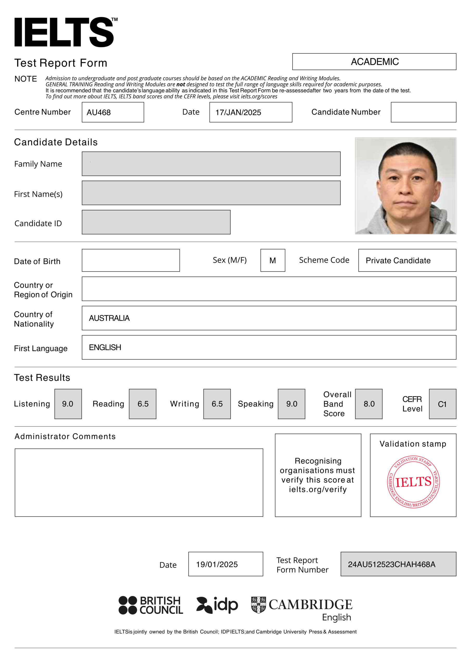471x666 pixels.
Task: Click the IELTS logo at top
Action: (66, 32)
